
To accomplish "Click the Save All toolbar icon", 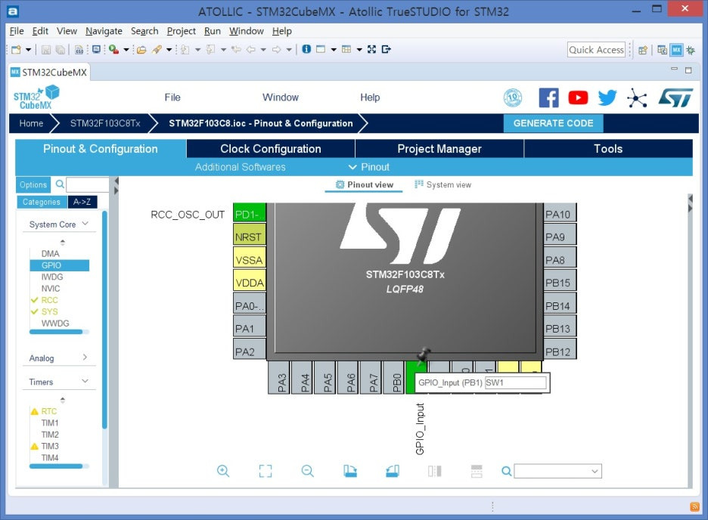I will [x=60, y=50].
